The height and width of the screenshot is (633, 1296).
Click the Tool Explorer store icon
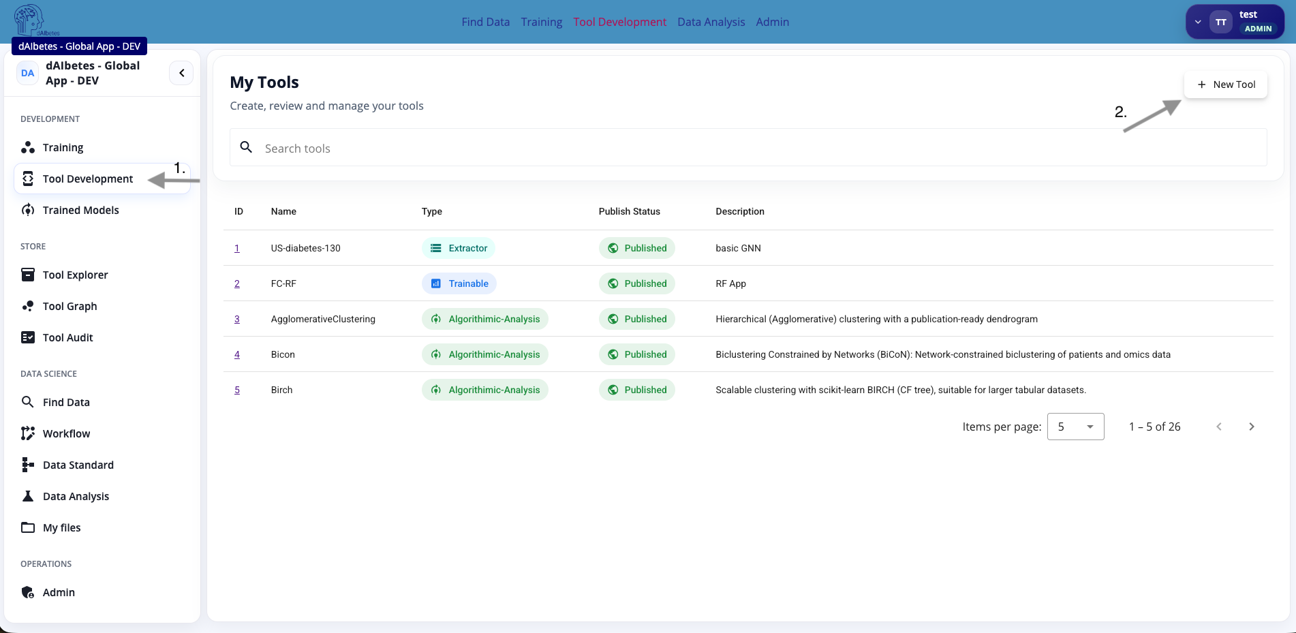tap(28, 275)
